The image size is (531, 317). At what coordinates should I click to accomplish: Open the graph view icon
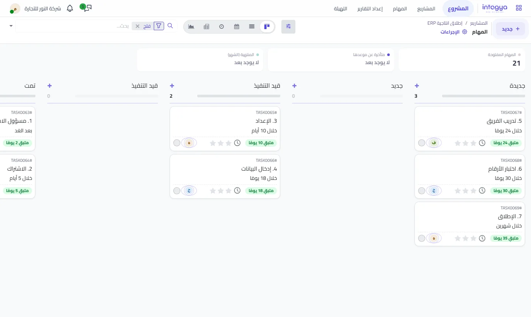tap(191, 27)
